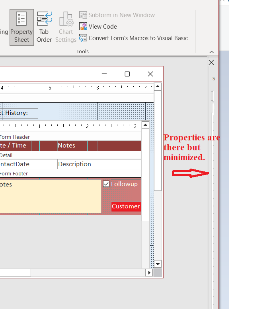
Task: Close the minimized Property Sheet pane
Action: [211, 62]
